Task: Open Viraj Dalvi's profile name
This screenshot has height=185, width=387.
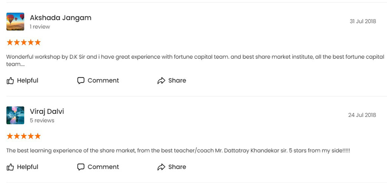Action: tap(47, 112)
